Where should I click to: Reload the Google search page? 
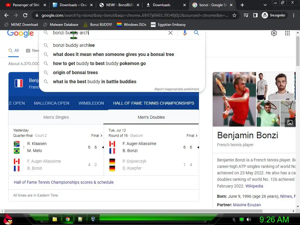(x=25, y=15)
